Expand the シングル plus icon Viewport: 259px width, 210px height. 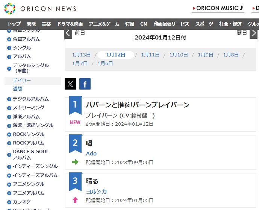(x=9, y=48)
